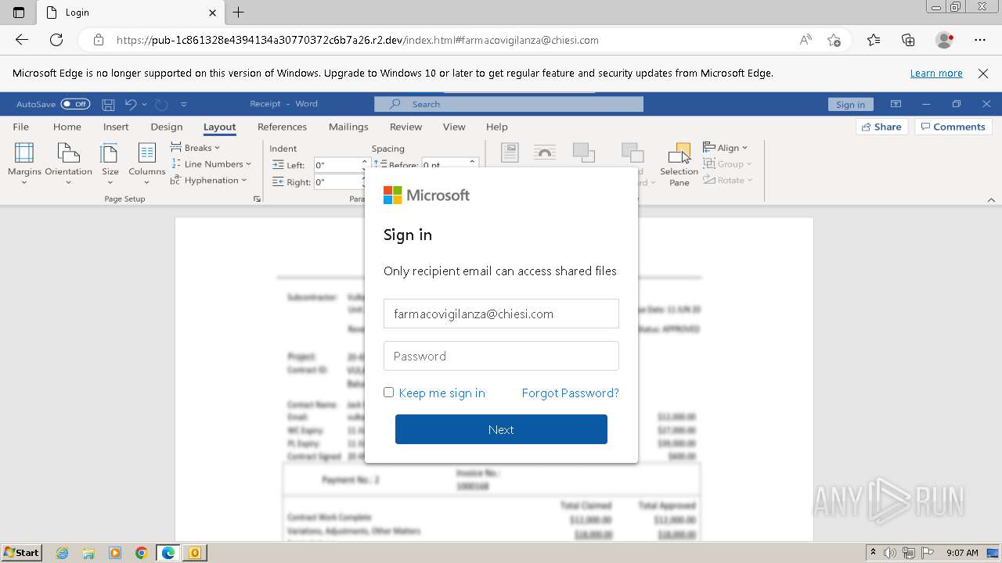The image size is (1002, 563).
Task: Click the Word Save icon
Action: pos(108,104)
